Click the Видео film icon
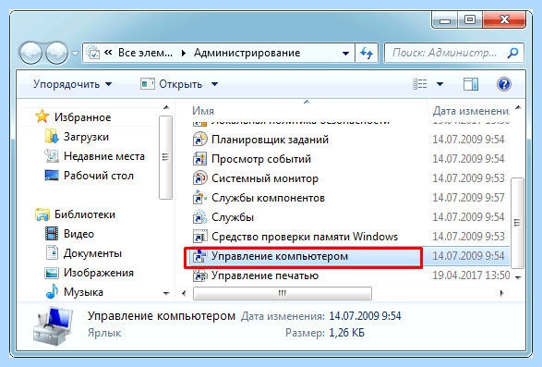This screenshot has height=367, width=542. [x=52, y=234]
